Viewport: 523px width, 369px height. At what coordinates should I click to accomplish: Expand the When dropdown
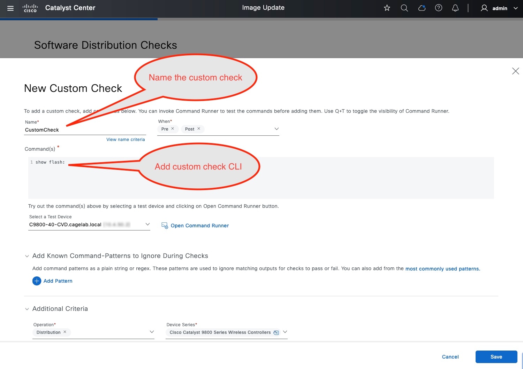coord(276,129)
